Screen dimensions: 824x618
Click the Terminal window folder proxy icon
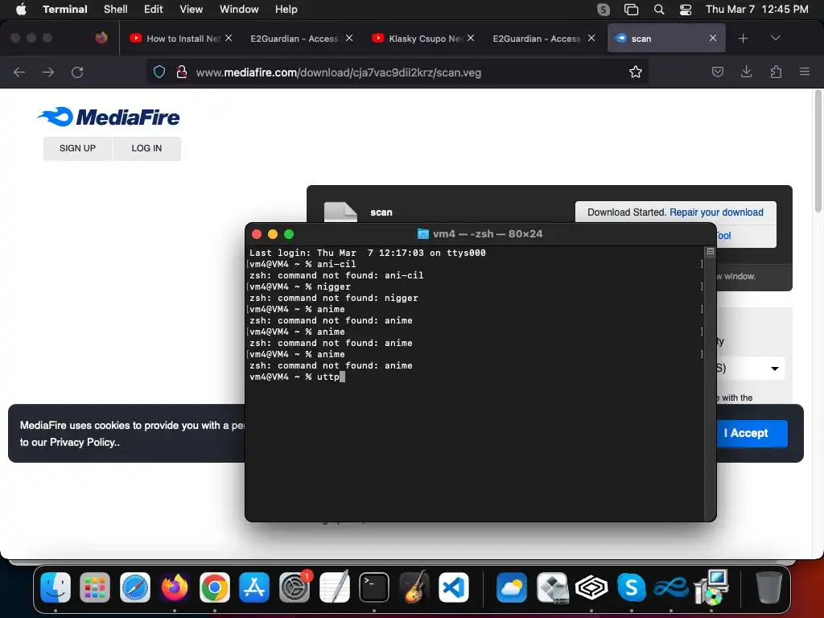coord(423,234)
